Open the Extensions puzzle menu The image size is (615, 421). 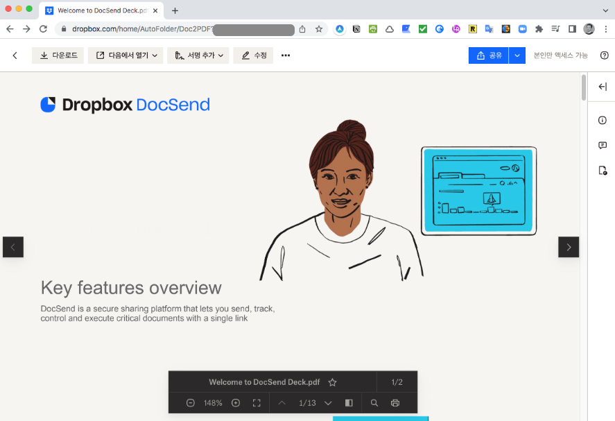click(x=539, y=29)
